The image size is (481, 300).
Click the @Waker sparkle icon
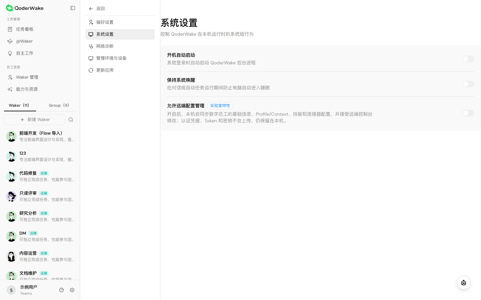(x=10, y=41)
